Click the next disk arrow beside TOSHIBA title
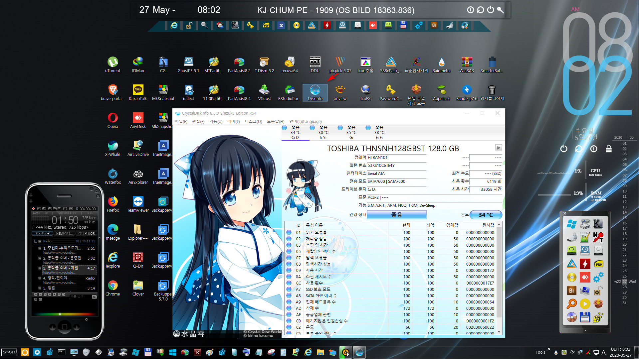The image size is (639, 359). [x=498, y=148]
